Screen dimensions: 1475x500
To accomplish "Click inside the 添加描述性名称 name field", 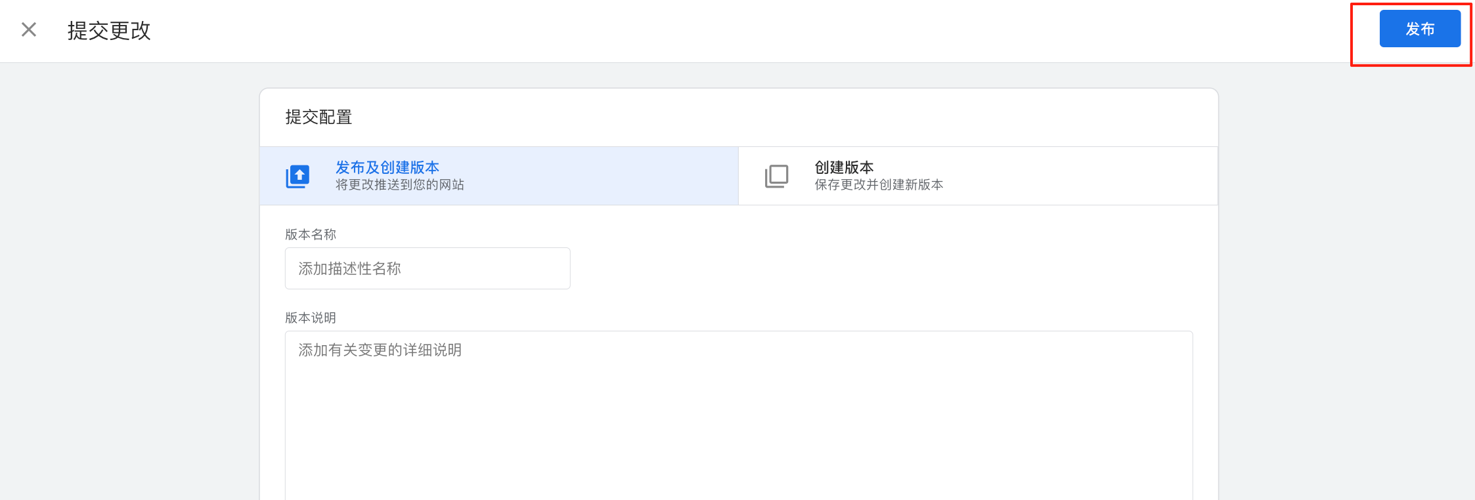I will tap(427, 268).
